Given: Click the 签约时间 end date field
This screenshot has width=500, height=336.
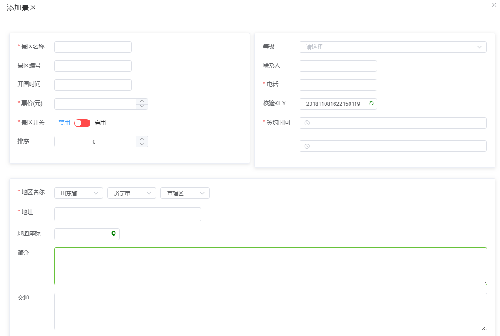Looking at the screenshot, I should (x=393, y=146).
